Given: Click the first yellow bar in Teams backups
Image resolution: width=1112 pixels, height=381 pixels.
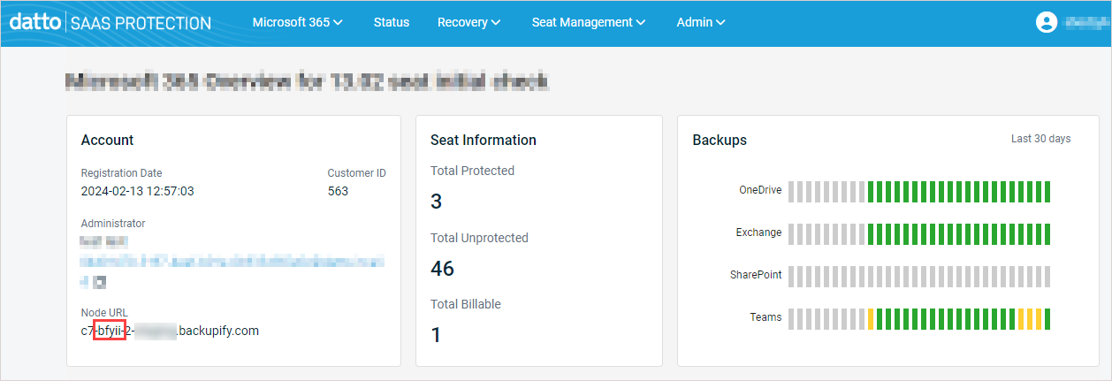Looking at the screenshot, I should (x=871, y=318).
